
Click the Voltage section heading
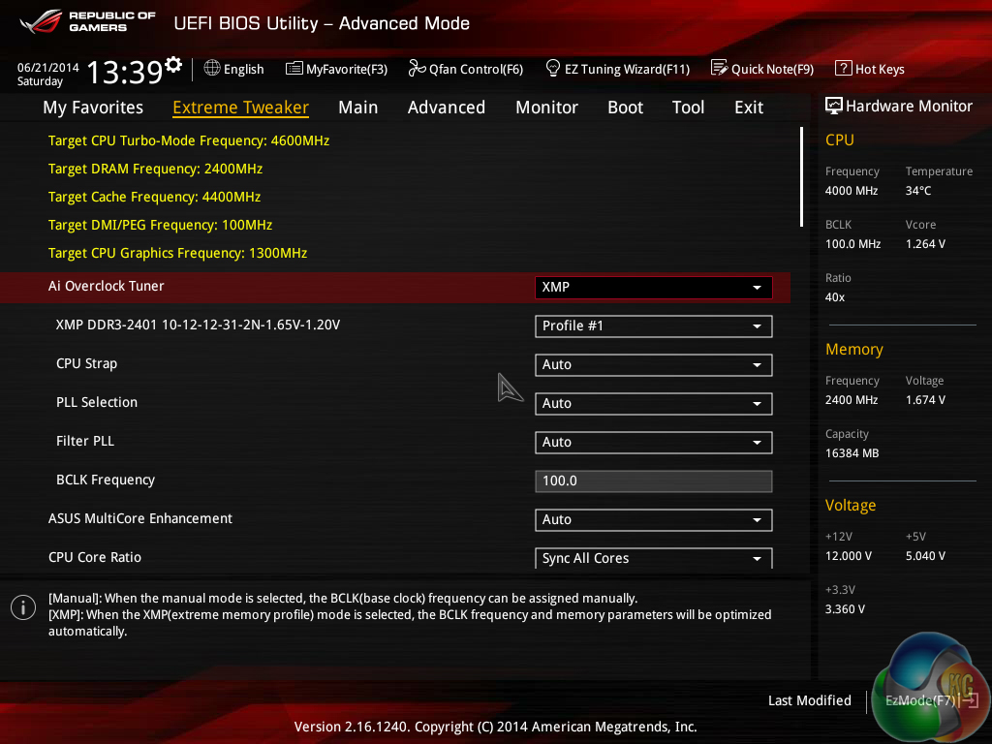851,506
